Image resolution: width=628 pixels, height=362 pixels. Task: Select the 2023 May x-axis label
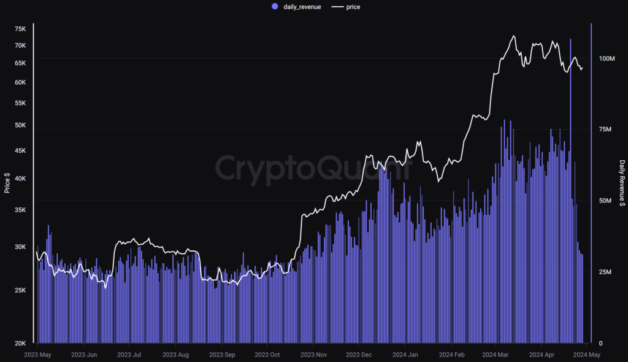tap(38, 354)
